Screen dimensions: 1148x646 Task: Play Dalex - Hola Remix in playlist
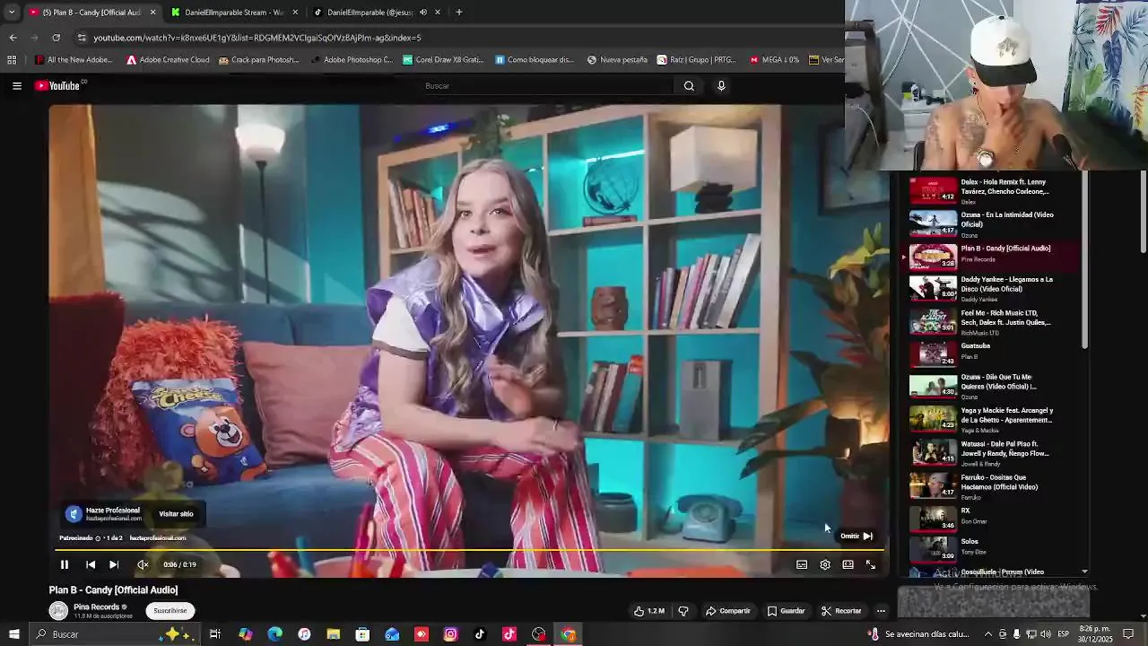991,191
